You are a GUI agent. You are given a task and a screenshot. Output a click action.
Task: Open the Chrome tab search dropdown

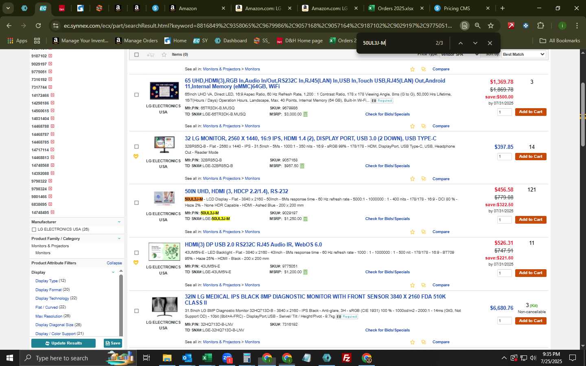click(x=8, y=8)
